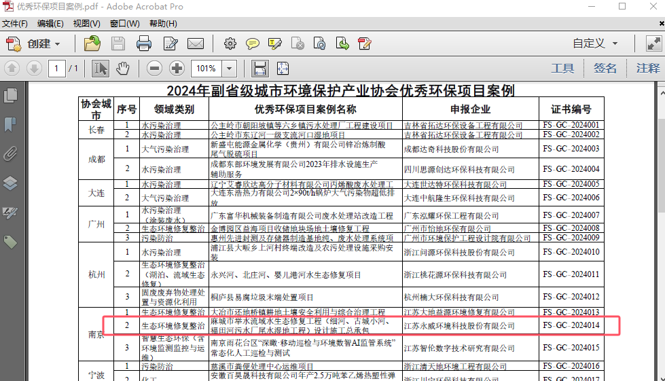Image resolution: width=665 pixels, height=381 pixels.
Task: Select the Hand pan tool
Action: (123, 68)
